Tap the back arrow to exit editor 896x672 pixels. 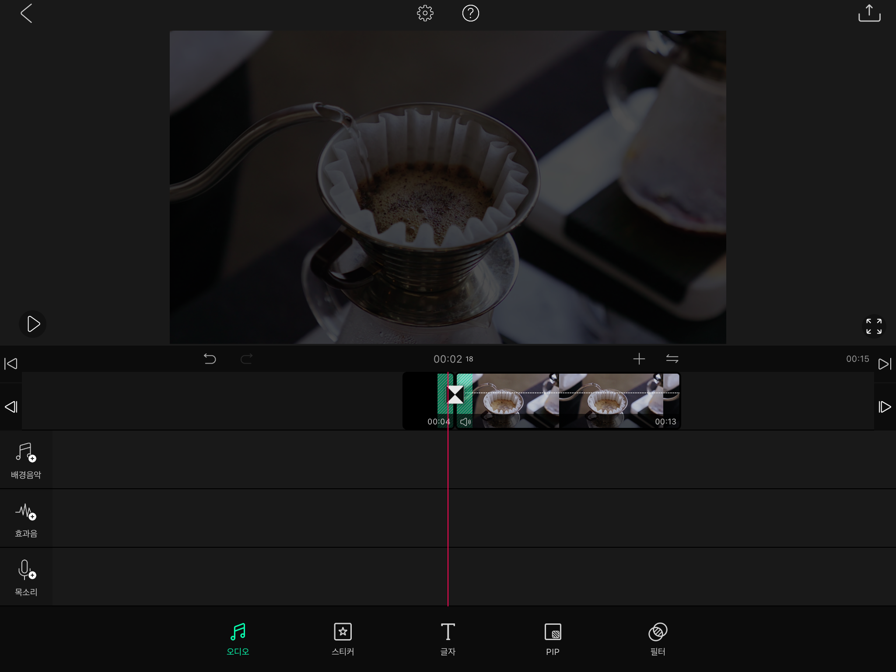[x=26, y=14]
